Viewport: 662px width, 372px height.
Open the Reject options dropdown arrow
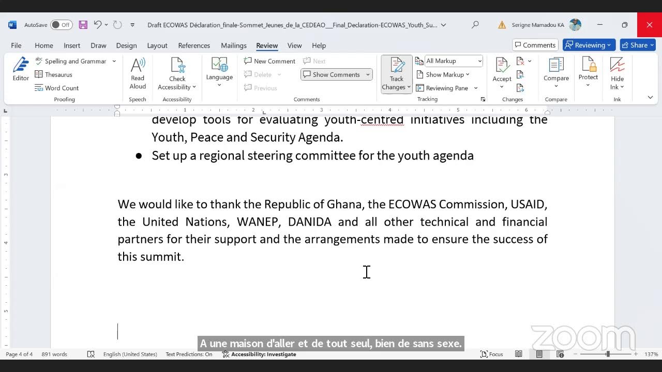tap(530, 61)
